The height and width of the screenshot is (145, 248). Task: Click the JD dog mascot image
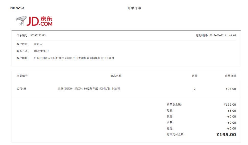coord(21,21)
